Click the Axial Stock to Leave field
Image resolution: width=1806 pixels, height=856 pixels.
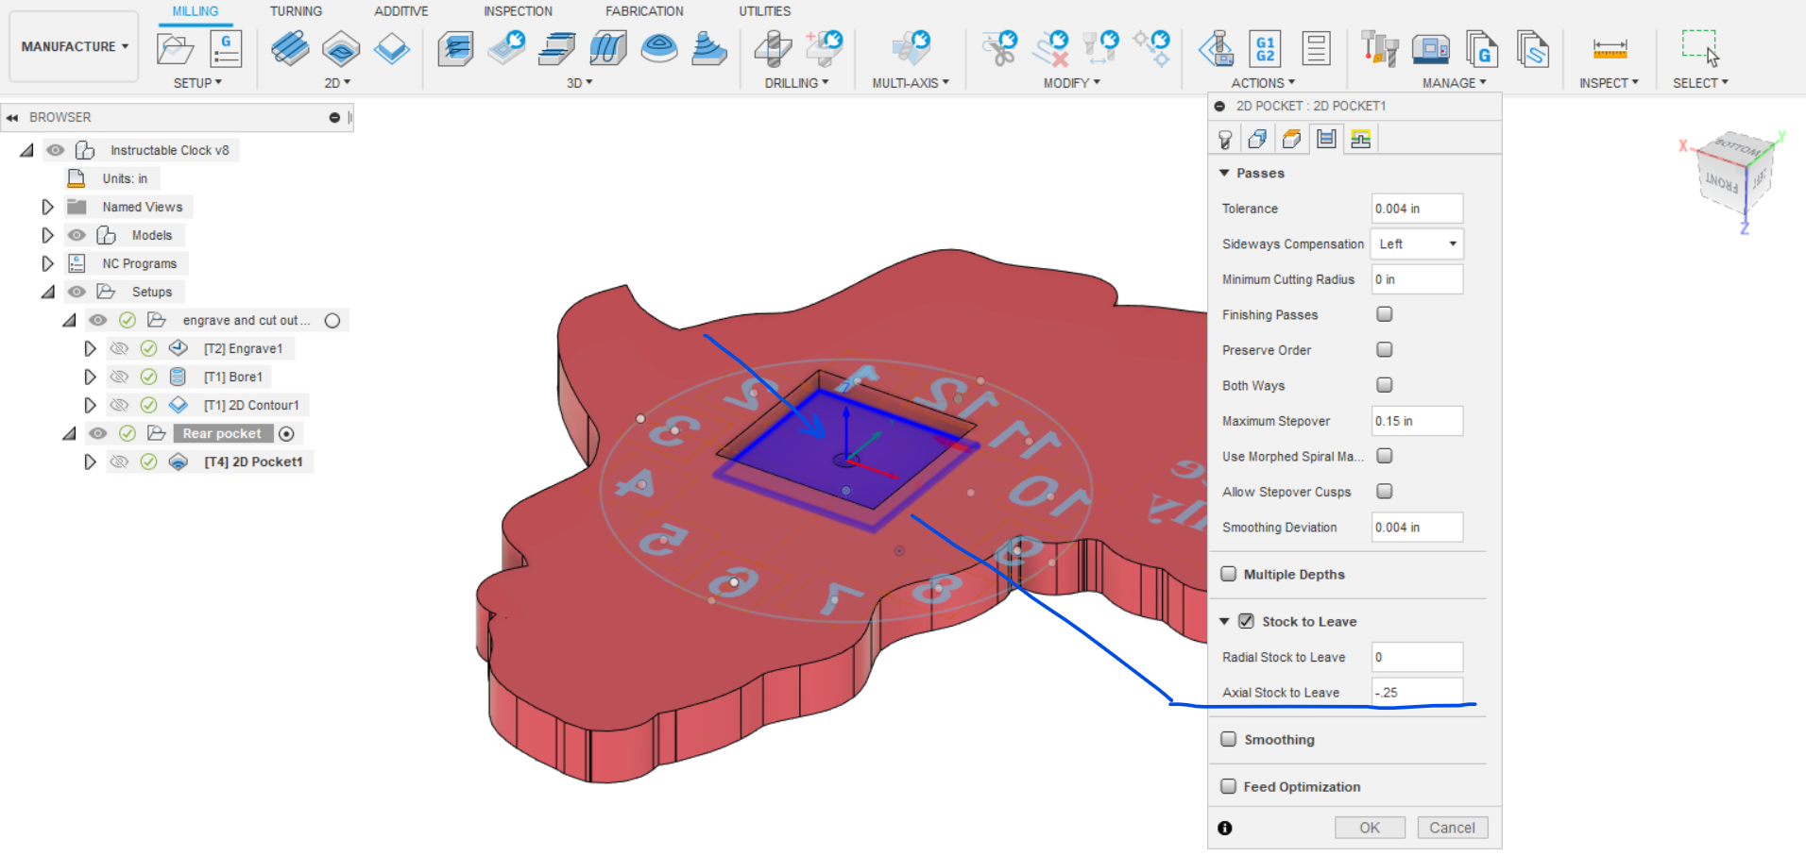1417,692
